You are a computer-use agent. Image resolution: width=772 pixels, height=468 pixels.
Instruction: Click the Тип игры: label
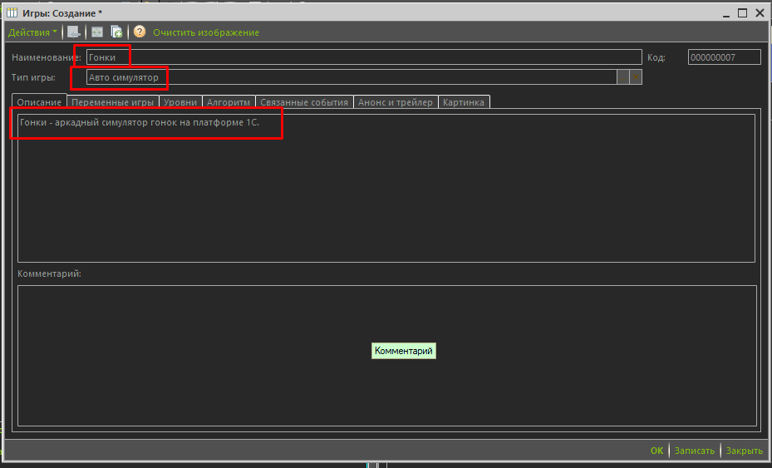pyautogui.click(x=33, y=77)
